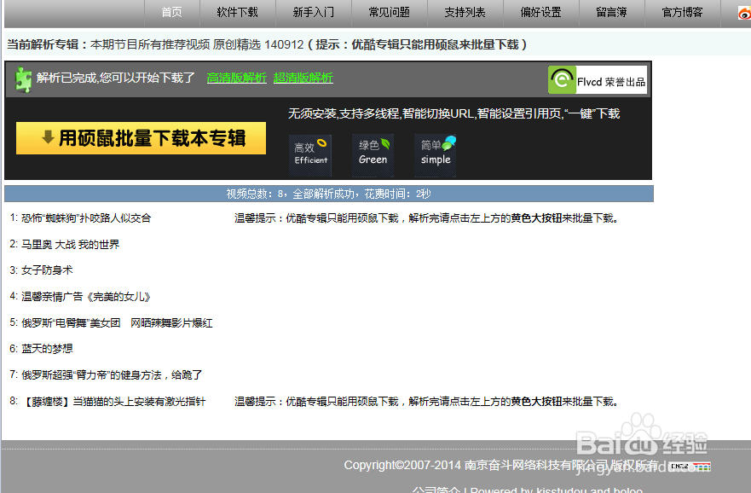The image size is (751, 493).
Task: Go to 新手入门 menu item
Action: coord(313,13)
